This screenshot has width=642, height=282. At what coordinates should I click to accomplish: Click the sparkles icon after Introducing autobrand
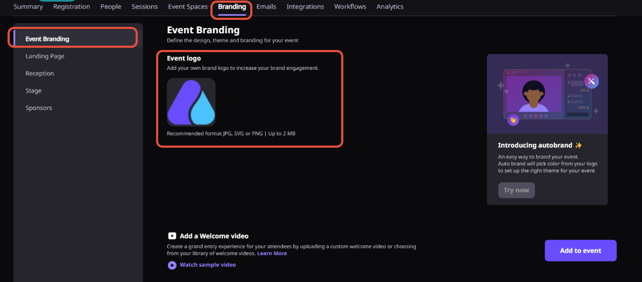[578, 145]
